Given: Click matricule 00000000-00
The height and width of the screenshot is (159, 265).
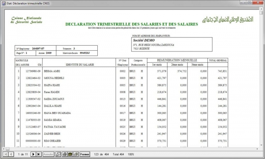Looking at the screenshot, I should (x=33, y=141).
